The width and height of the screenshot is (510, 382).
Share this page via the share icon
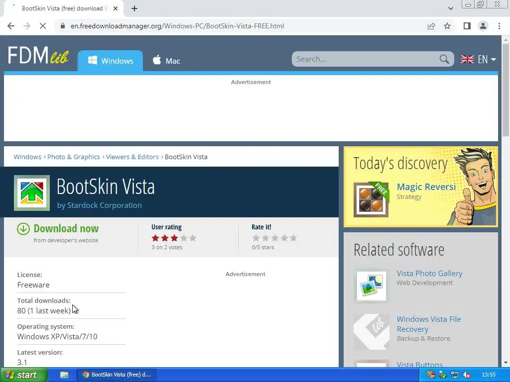pyautogui.click(x=431, y=26)
